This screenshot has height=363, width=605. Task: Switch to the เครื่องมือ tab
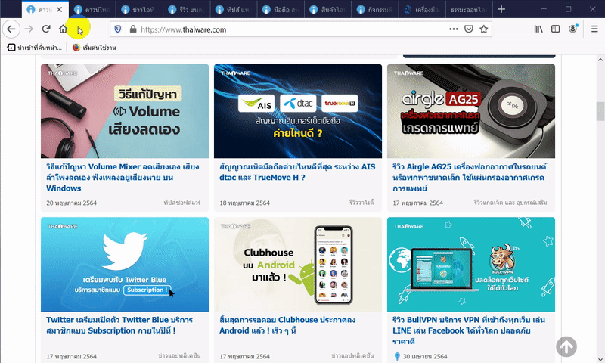coord(422,10)
